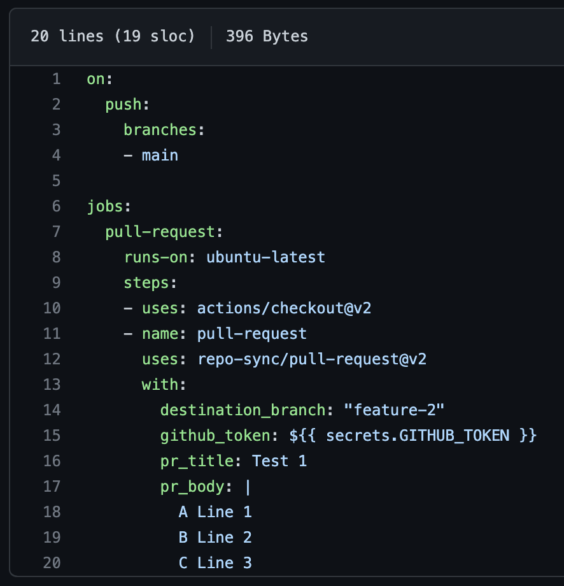Click line number 15 in the gutter
This screenshot has height=586, width=564.
point(52,436)
